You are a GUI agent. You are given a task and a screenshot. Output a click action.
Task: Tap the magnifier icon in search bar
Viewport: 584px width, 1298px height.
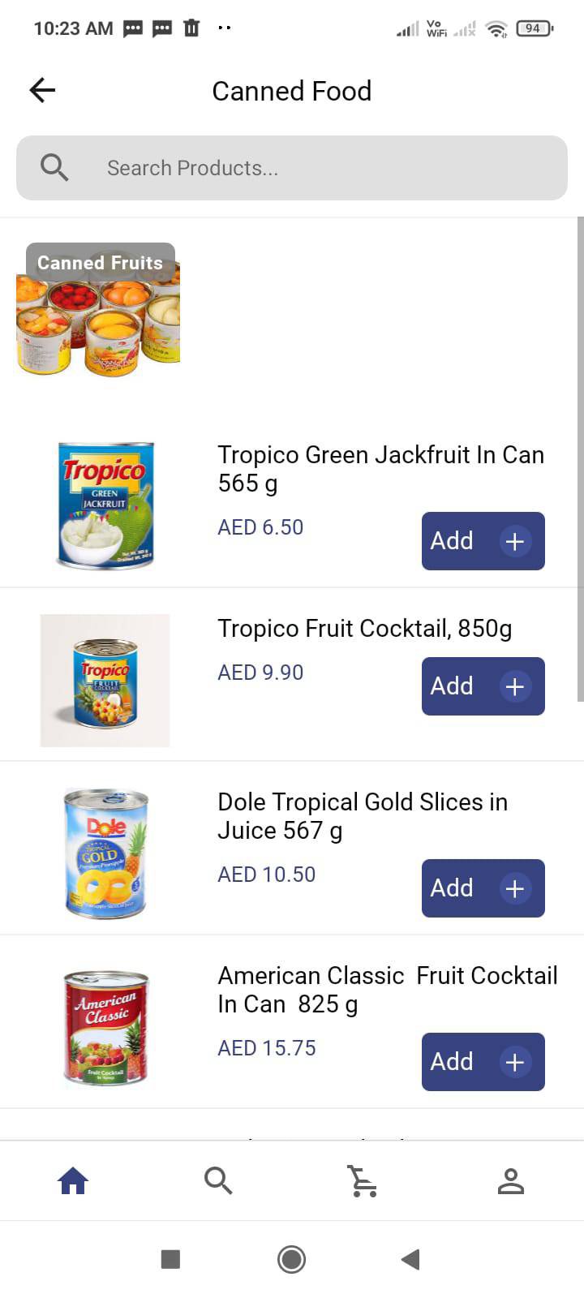(x=54, y=168)
